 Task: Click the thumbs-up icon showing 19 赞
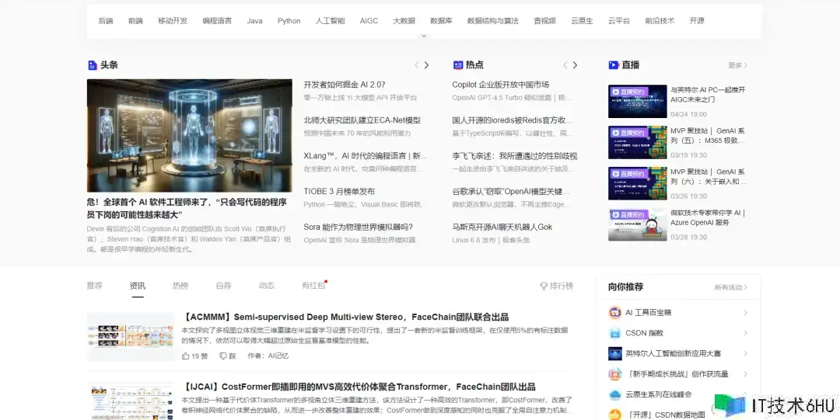(185, 356)
